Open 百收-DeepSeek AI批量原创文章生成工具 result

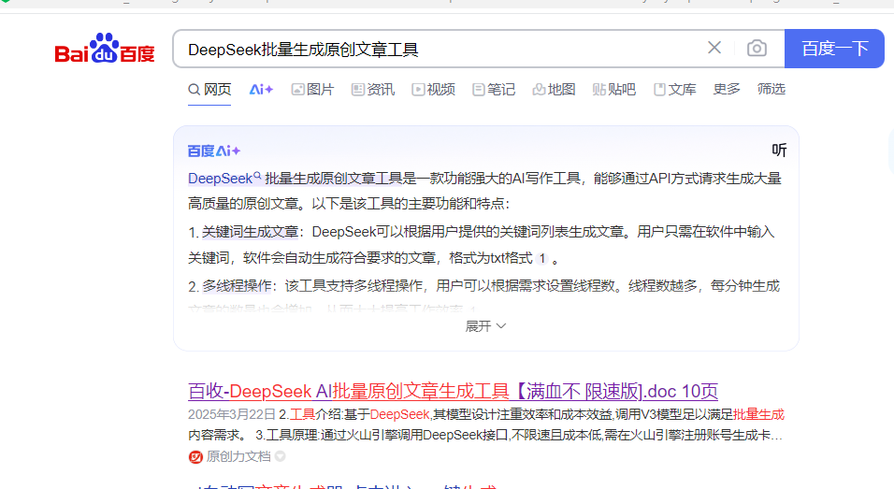tap(453, 392)
